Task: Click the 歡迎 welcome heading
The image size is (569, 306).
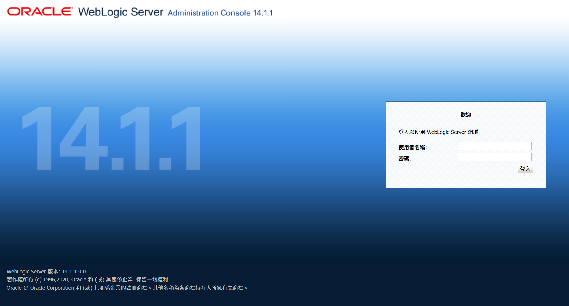Action: [466, 115]
